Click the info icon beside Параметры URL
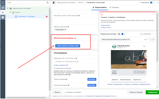Image resolution: width=159 pixels, height=99 pixels. pyautogui.click(x=76, y=58)
